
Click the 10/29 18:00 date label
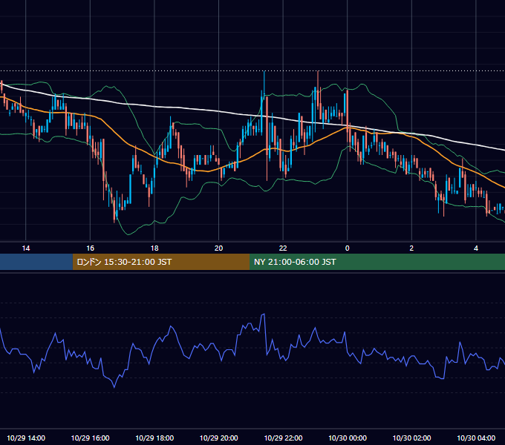pyautogui.click(x=154, y=438)
